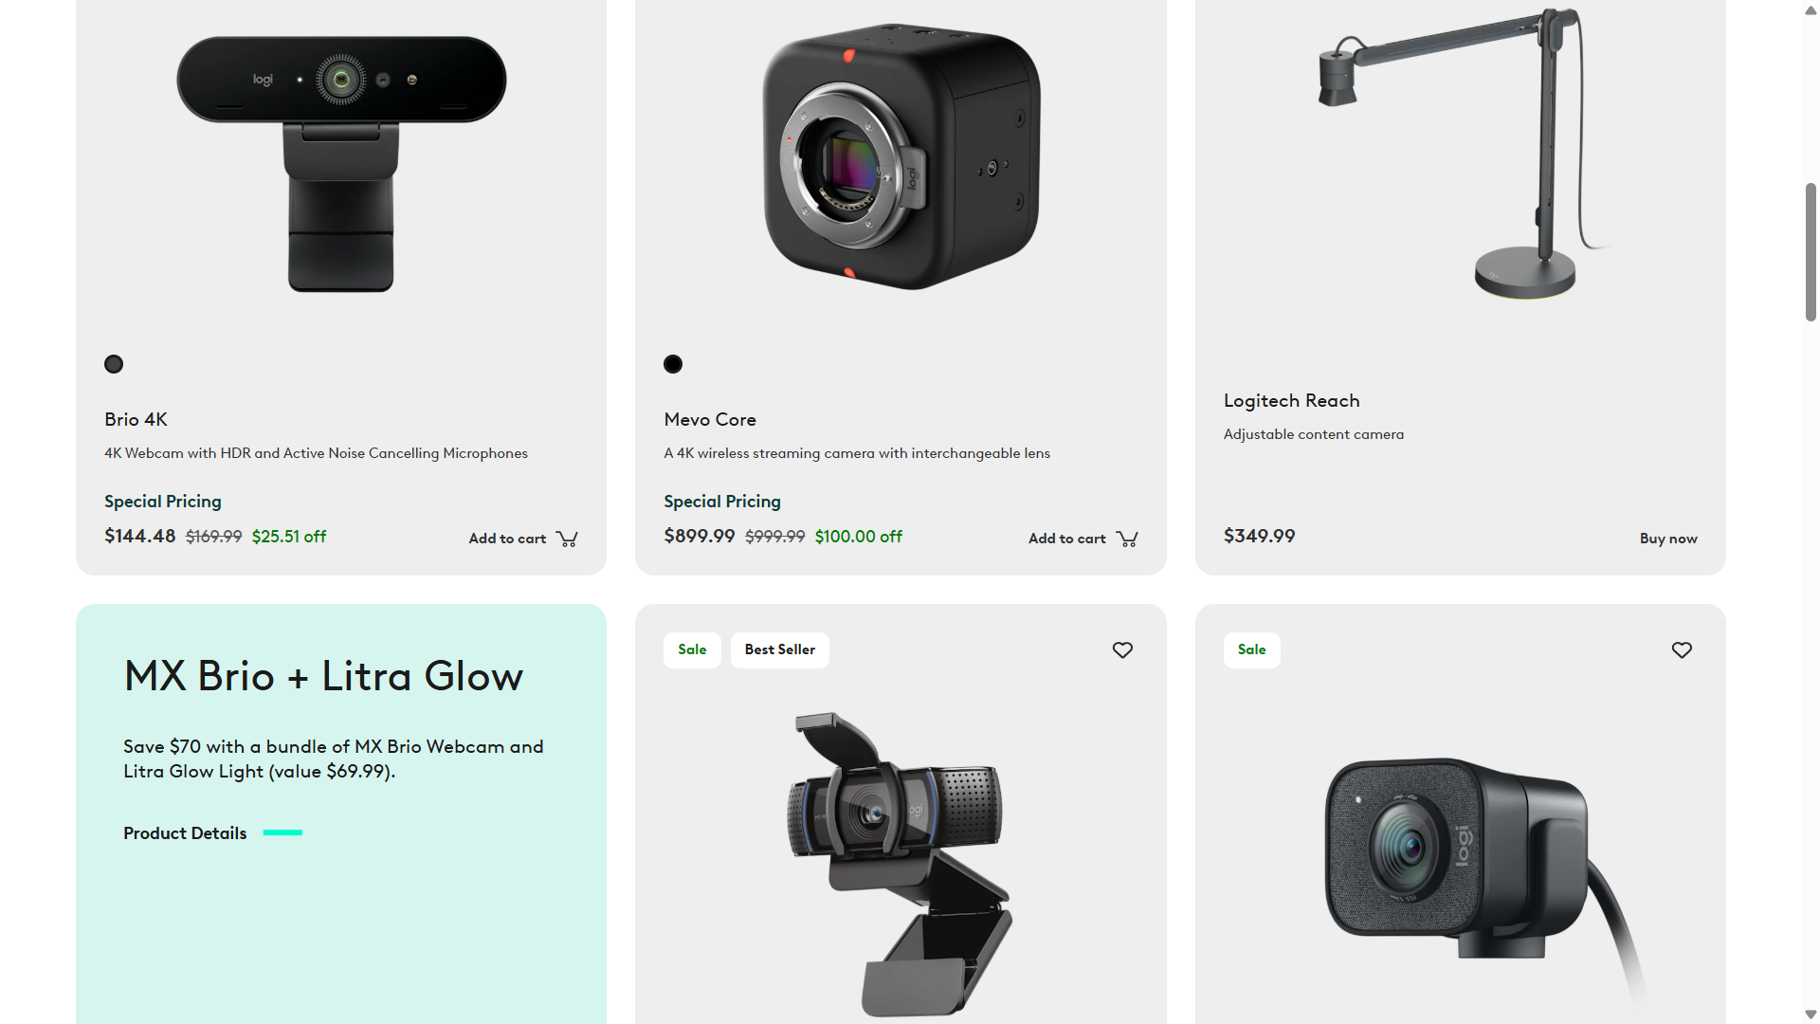Favorite the StreamCam with heart icon
This screenshot has height=1024, width=1820.
tap(1682, 650)
